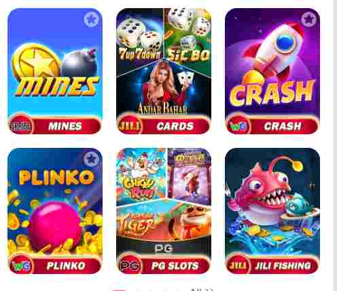This screenshot has height=291, width=337.
Task: Click the JILI logo on Cards label
Action: [129, 125]
